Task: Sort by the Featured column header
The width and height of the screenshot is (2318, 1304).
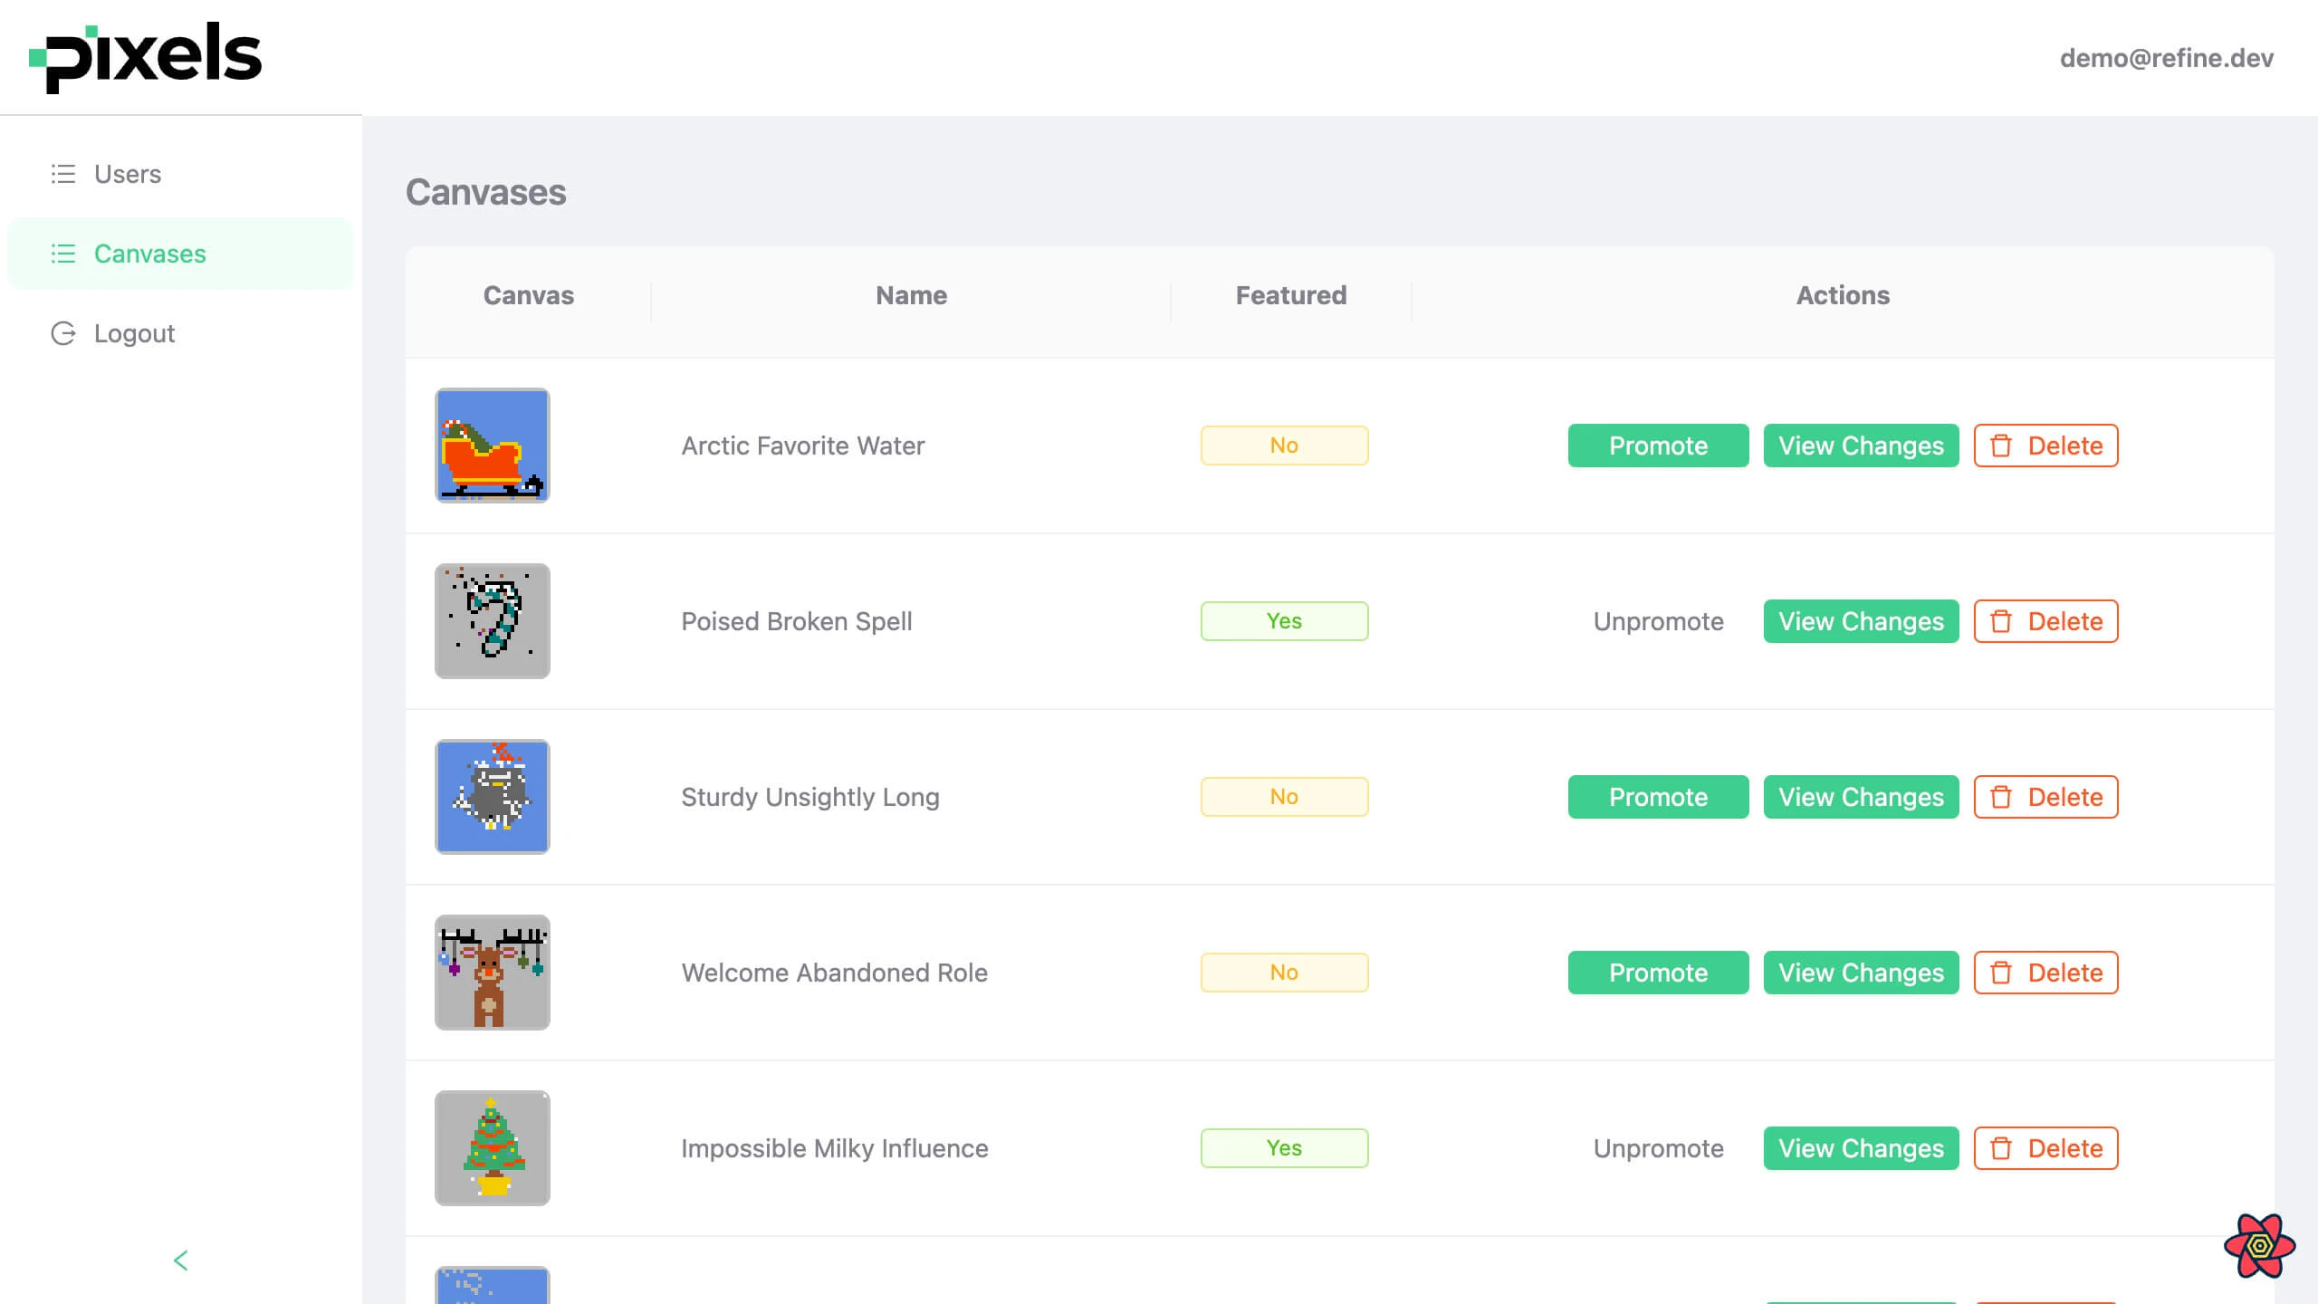Action: tap(1289, 295)
